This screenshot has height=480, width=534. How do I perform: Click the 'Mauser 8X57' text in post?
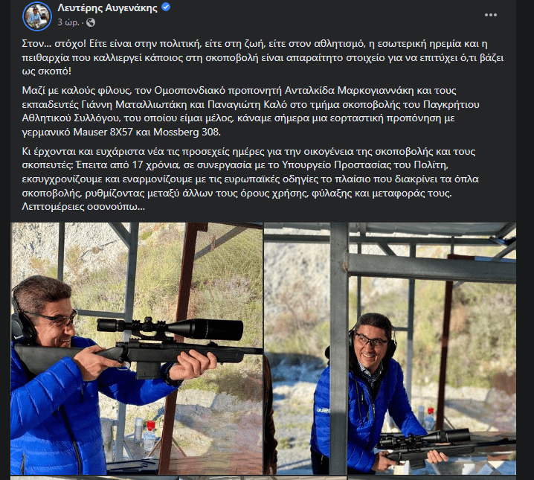(x=103, y=132)
